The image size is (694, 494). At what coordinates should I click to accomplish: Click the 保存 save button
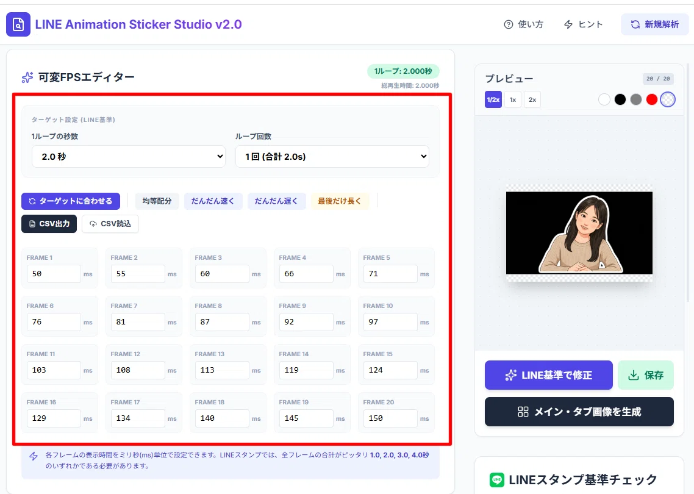click(x=646, y=375)
